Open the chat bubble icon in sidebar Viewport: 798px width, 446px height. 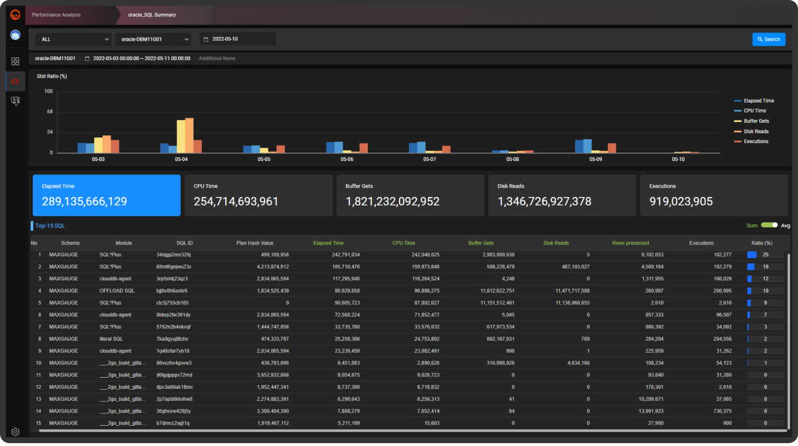[x=15, y=35]
